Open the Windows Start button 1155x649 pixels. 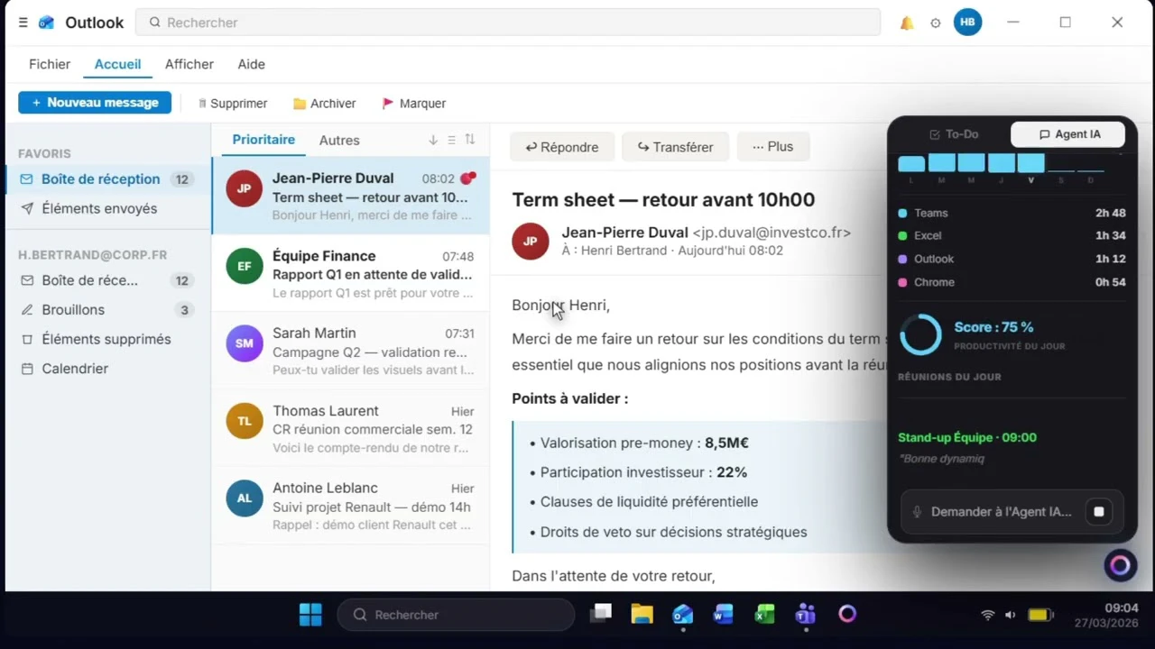point(310,615)
